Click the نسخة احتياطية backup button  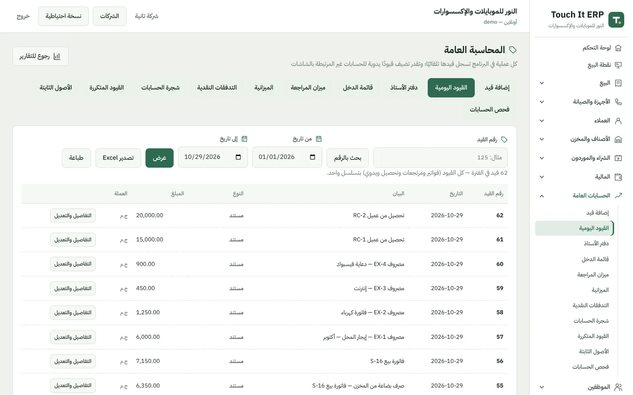tap(63, 16)
